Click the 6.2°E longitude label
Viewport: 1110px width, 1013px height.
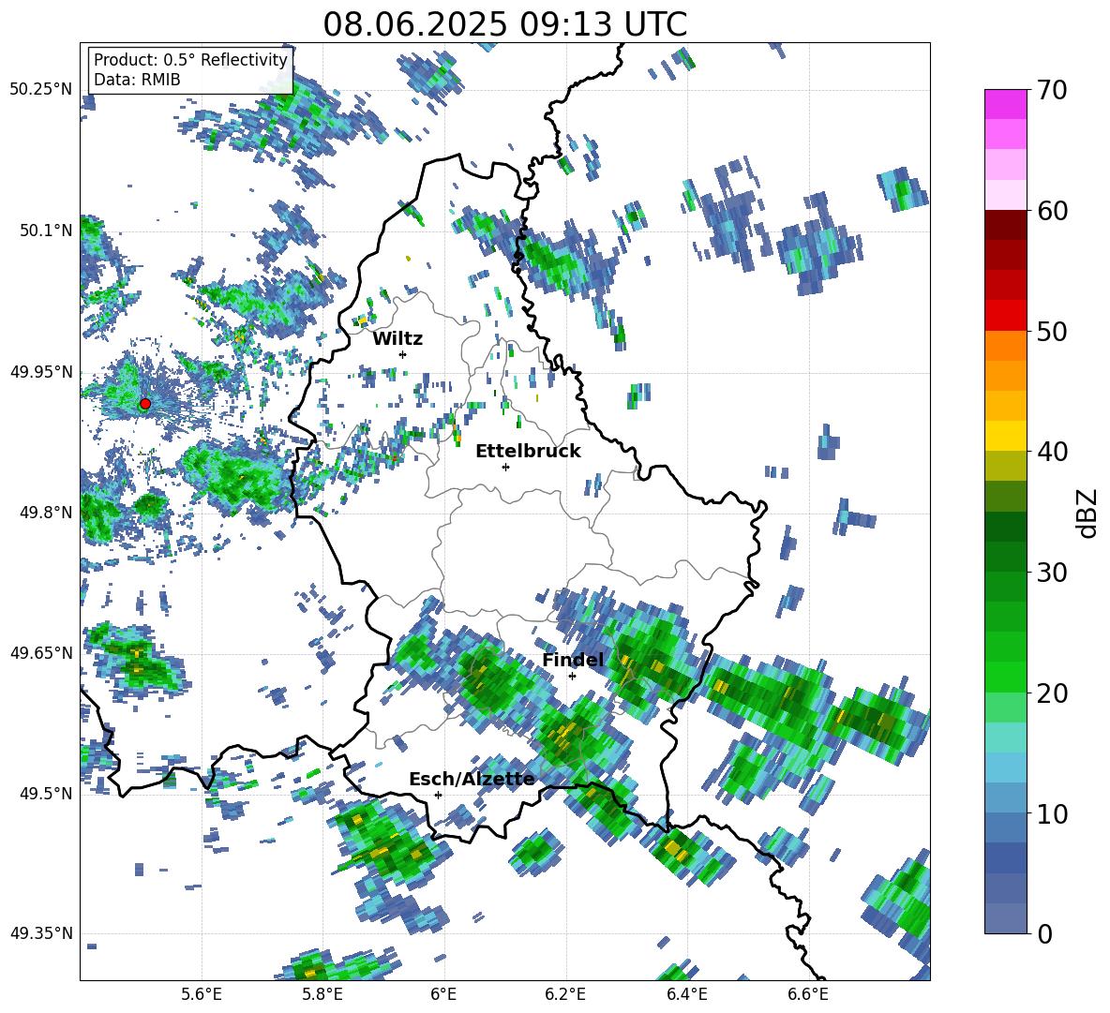click(565, 994)
